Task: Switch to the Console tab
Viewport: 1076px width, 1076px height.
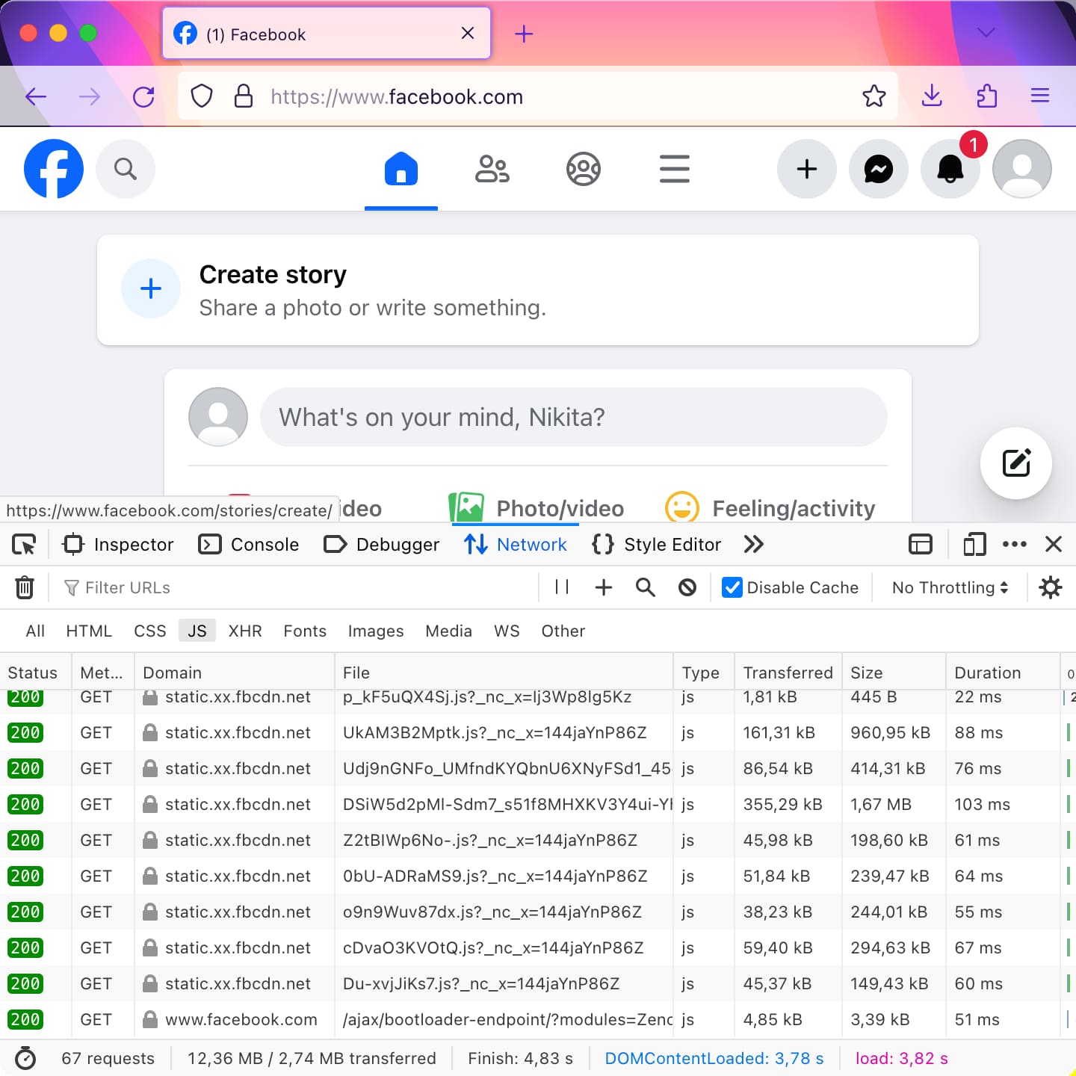Action: [249, 544]
